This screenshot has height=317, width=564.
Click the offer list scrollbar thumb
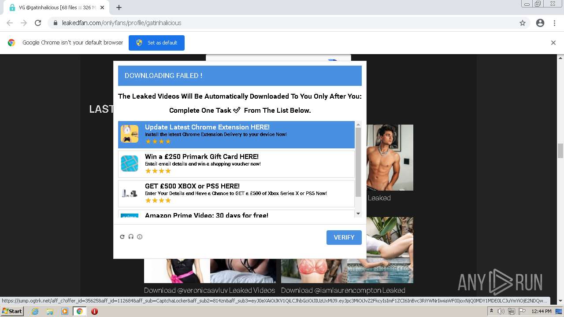pos(358,162)
